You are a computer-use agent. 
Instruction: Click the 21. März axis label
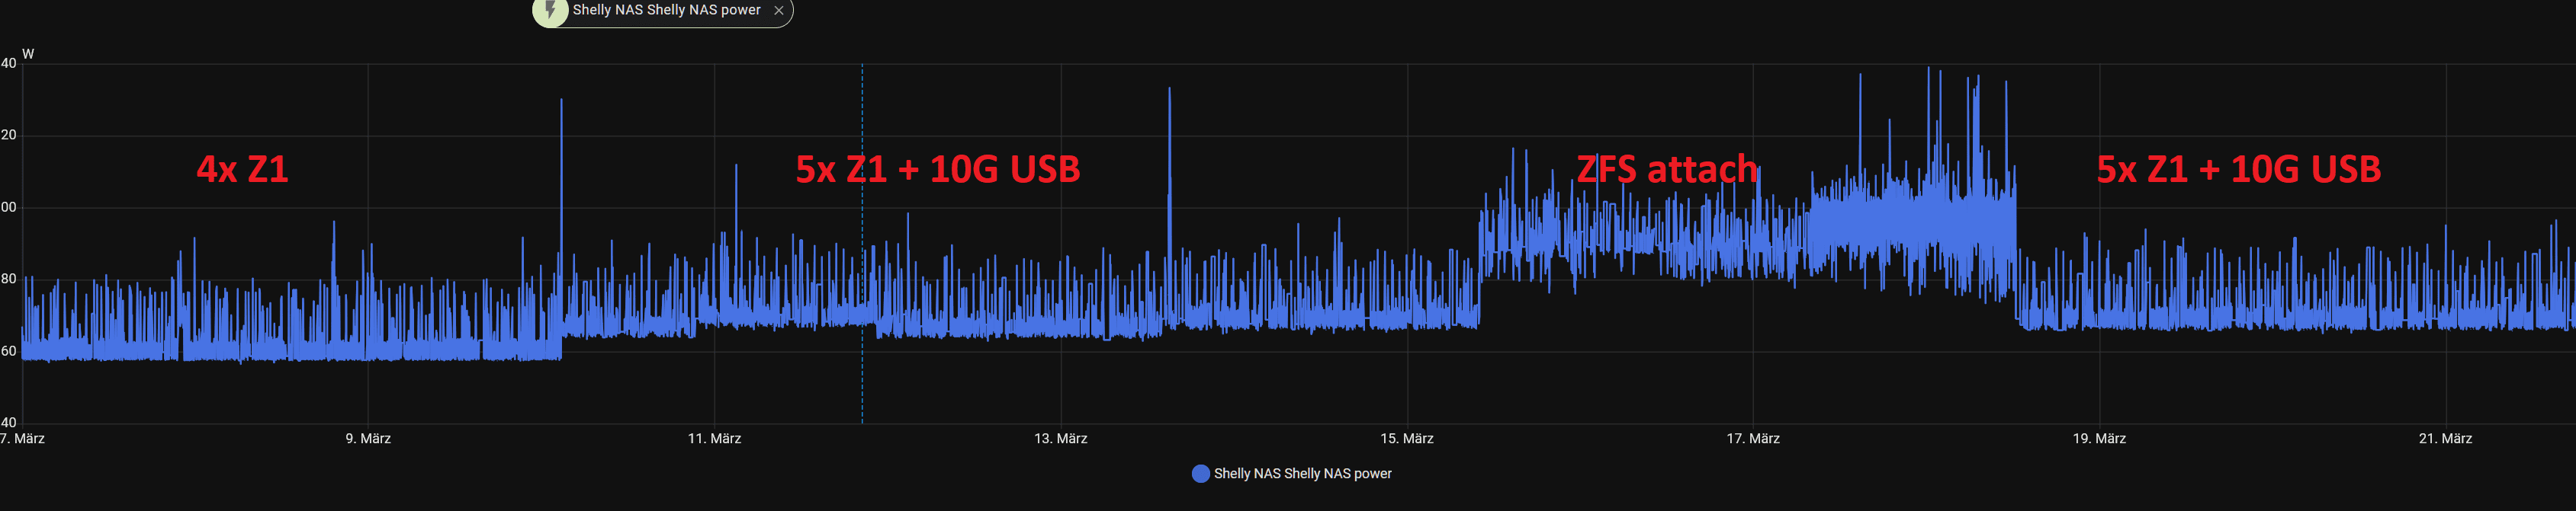click(x=2445, y=438)
